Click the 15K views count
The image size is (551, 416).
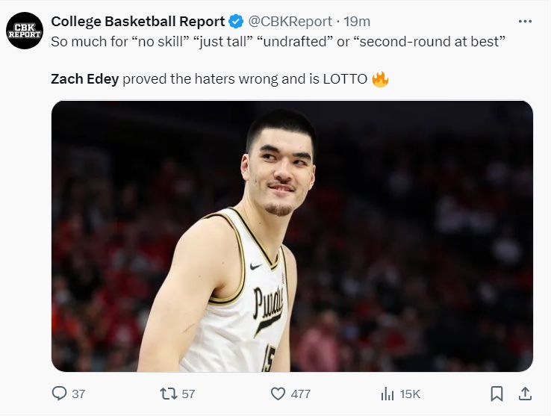[411, 394]
